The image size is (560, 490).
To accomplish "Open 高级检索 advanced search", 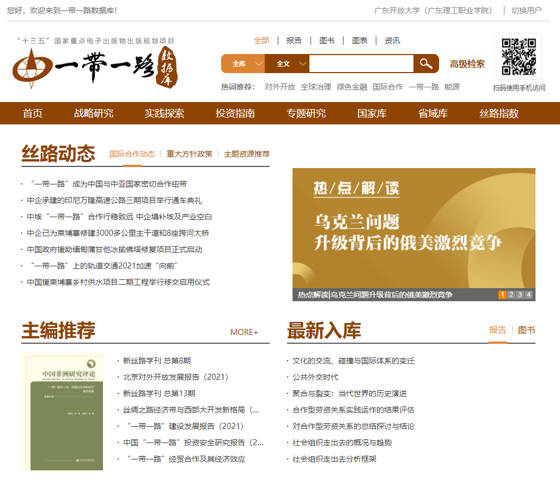I will click(467, 64).
